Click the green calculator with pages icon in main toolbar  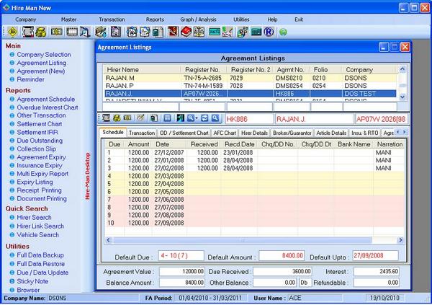158,32
